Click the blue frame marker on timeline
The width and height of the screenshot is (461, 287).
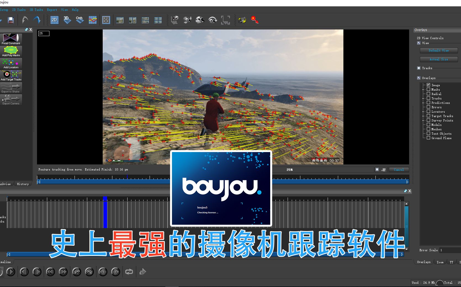[105, 212]
